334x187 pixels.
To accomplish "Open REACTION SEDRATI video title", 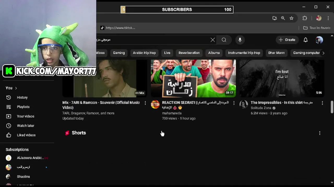I will point(195,105).
